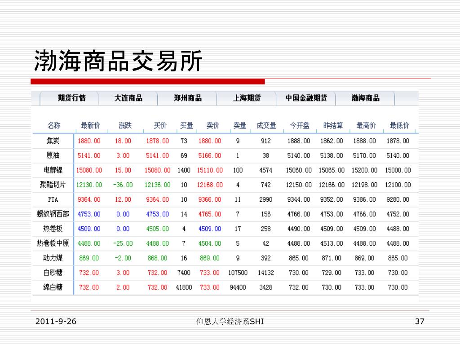This screenshot has width=460, height=345.
Task: Select the 白砂糖 row name
Action: [x=53, y=273]
